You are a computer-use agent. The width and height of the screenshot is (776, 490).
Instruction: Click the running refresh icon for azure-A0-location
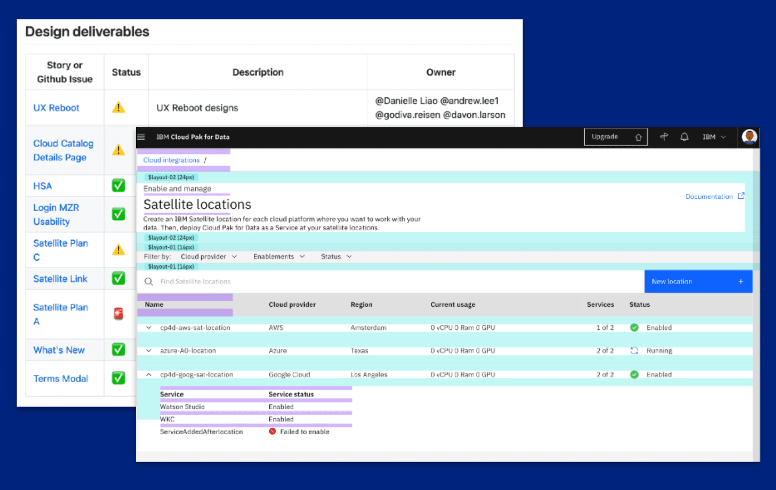pyautogui.click(x=635, y=351)
